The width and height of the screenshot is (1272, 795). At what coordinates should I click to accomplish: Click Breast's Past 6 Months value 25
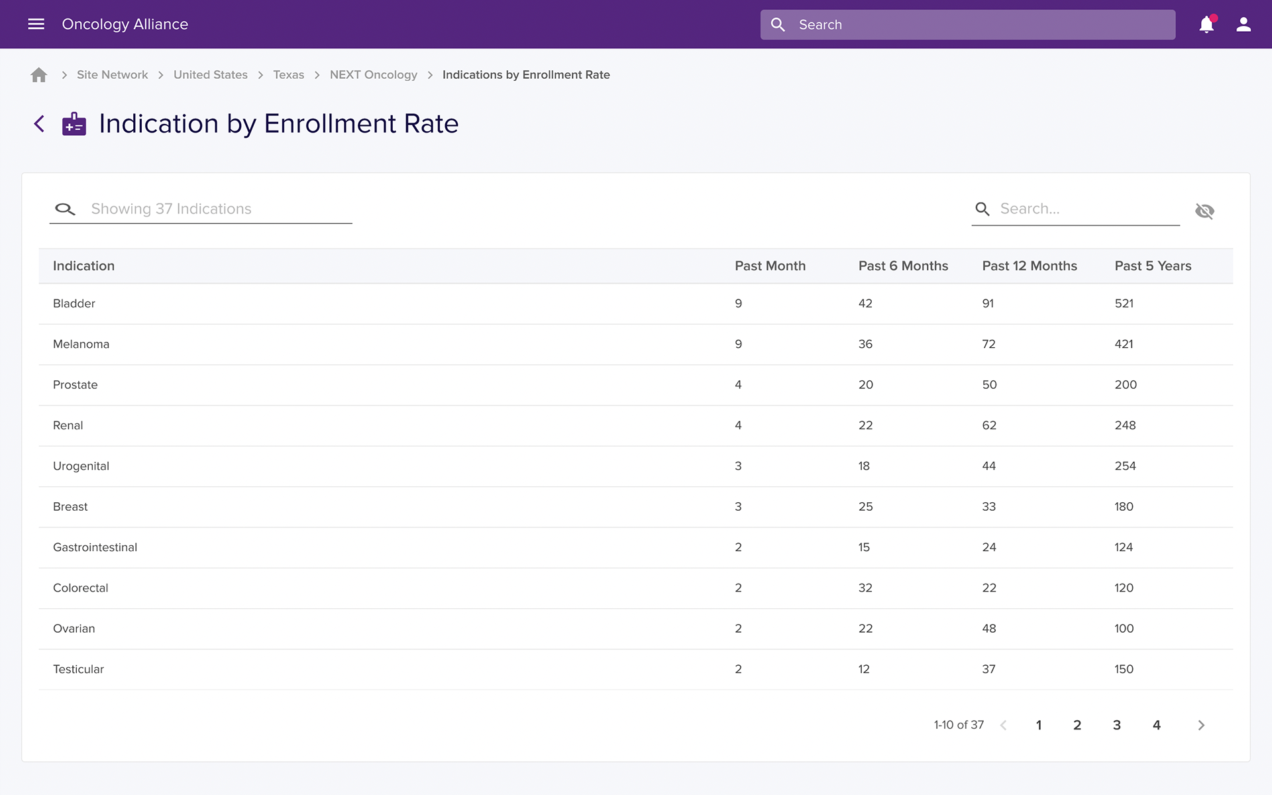(865, 507)
